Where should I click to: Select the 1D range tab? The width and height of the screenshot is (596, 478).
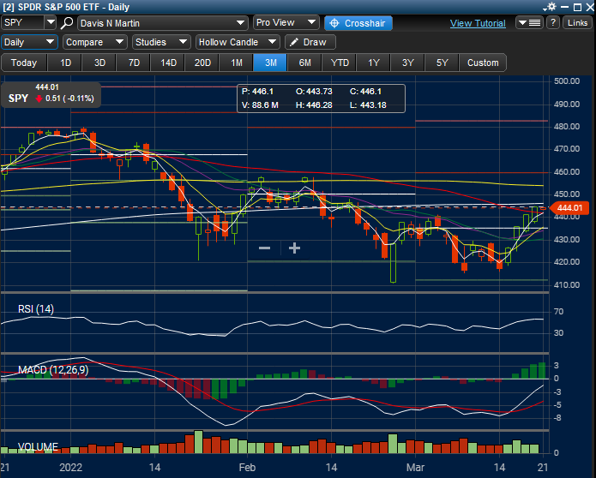[x=65, y=63]
